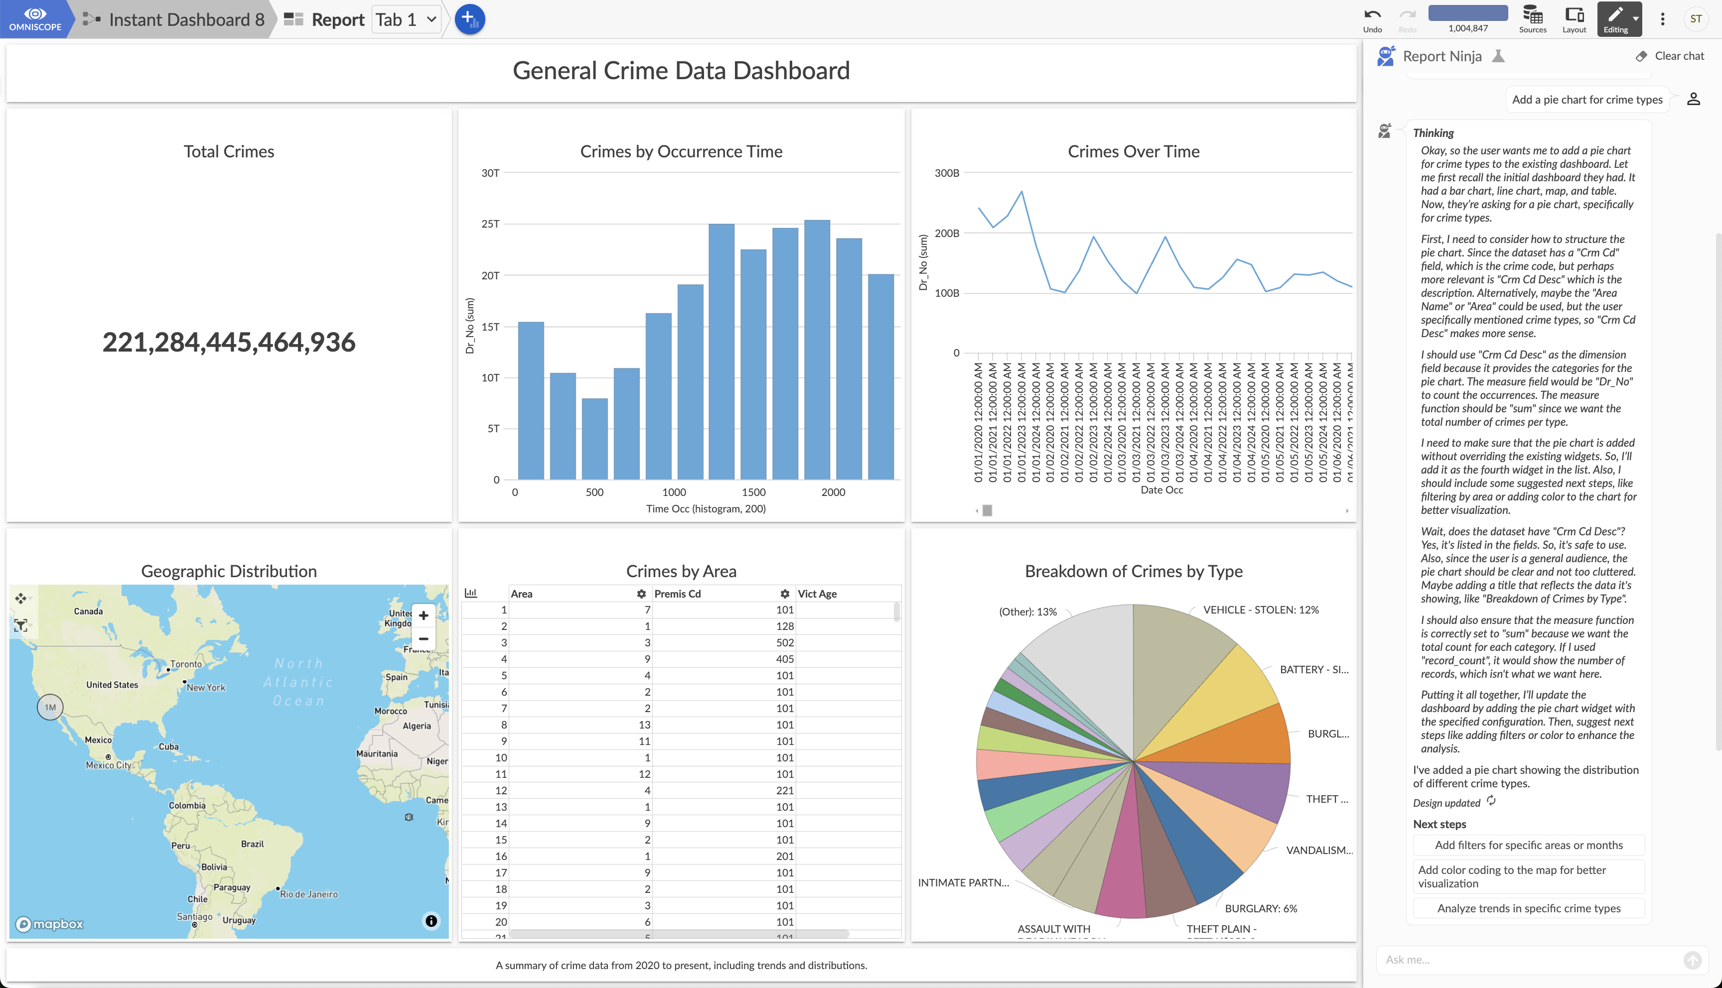
Task: Zoom in on the map
Action: click(x=424, y=616)
